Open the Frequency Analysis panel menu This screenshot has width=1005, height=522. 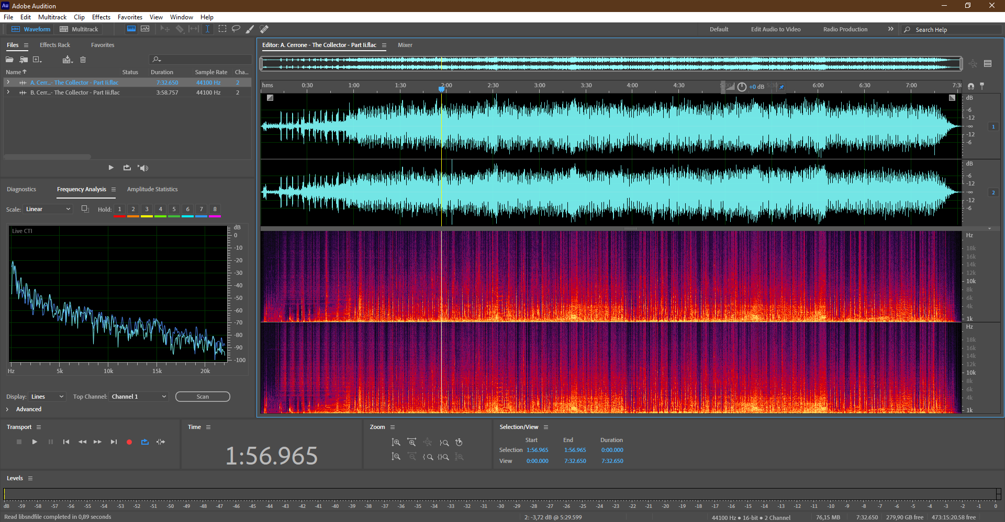[113, 189]
